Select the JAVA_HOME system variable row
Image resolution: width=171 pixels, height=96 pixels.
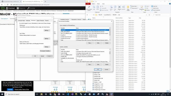click(x=85, y=53)
